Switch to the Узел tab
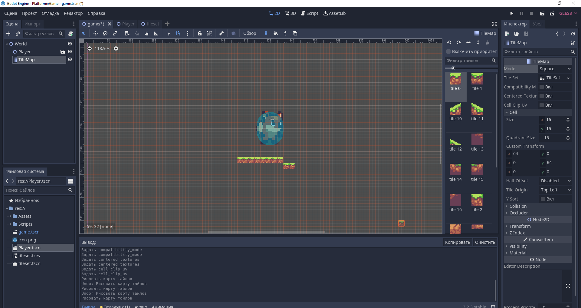581x308 pixels. pos(537,24)
